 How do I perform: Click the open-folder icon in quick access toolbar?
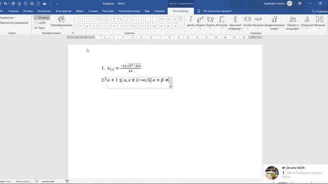tap(45, 4)
